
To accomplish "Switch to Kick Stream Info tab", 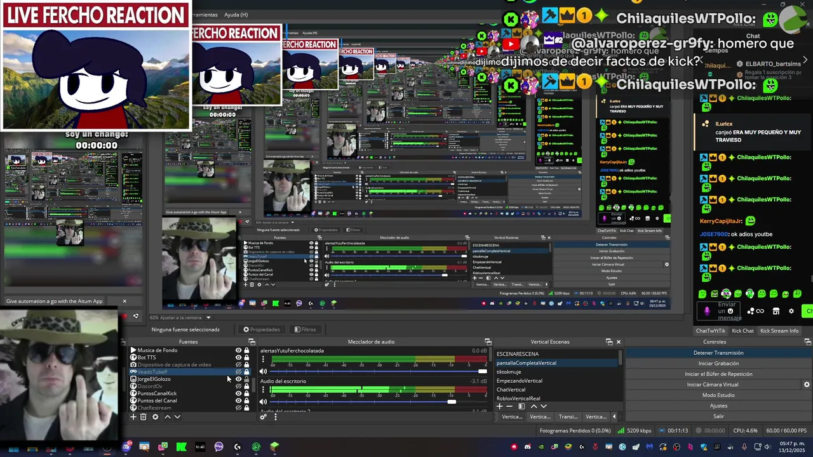I will [779, 331].
